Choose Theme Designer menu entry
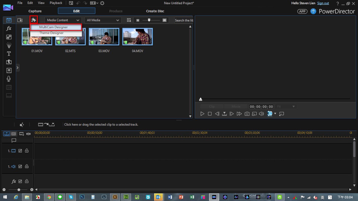Viewport: 358px width, 201px height. click(56, 33)
